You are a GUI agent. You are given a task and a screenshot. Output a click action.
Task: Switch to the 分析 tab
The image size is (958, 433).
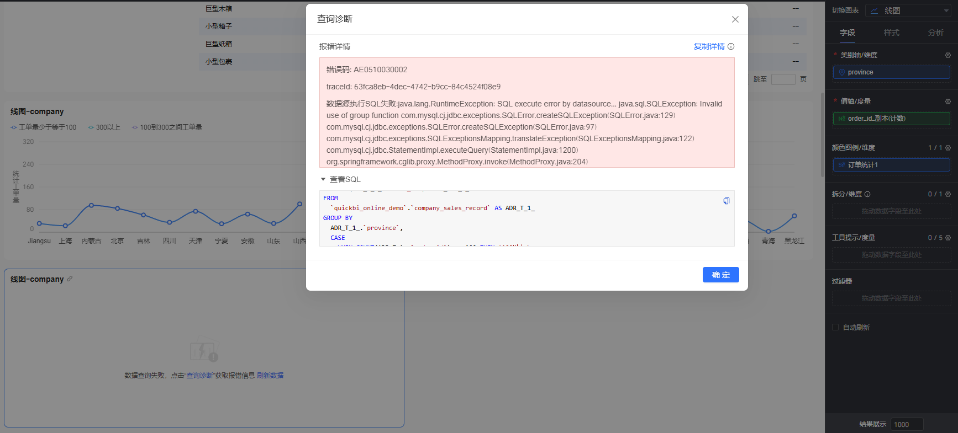[935, 33]
